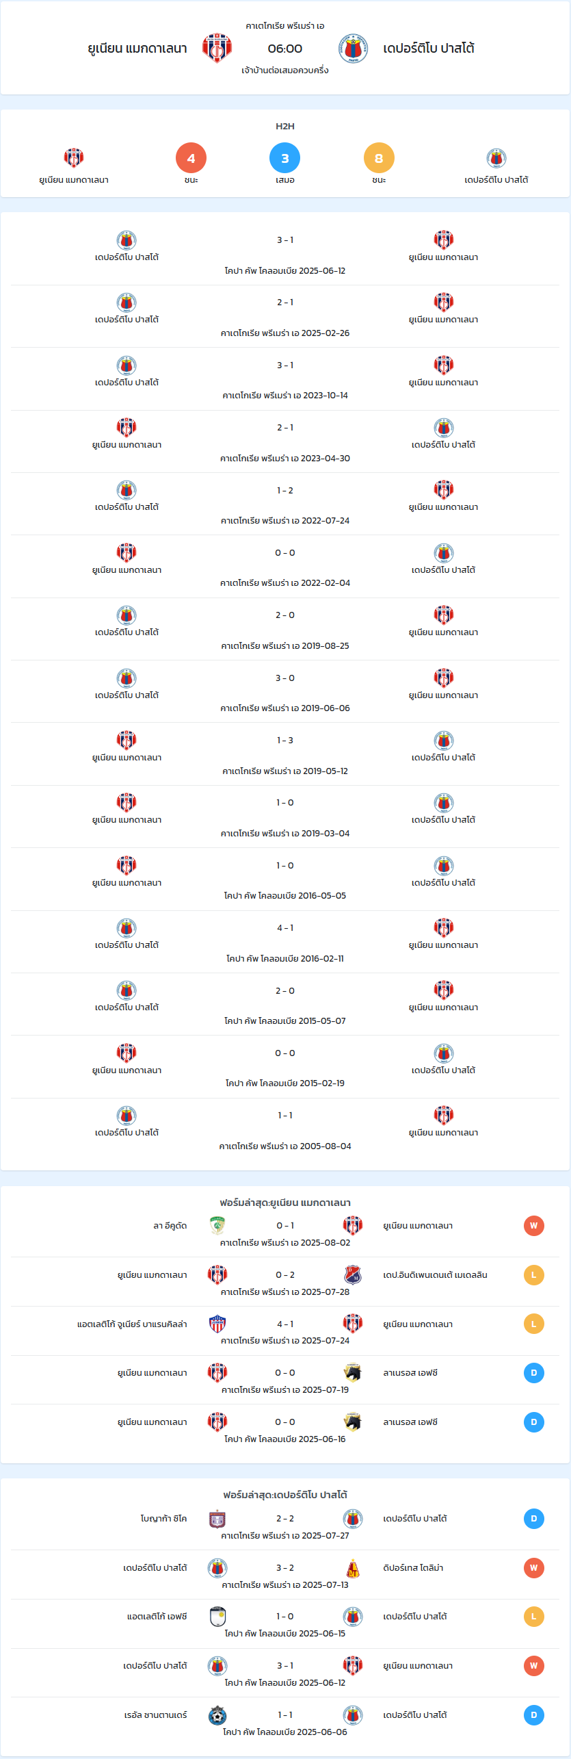Click the L badge for 2025-07-28 match
The width and height of the screenshot is (571, 1759).
[534, 1274]
